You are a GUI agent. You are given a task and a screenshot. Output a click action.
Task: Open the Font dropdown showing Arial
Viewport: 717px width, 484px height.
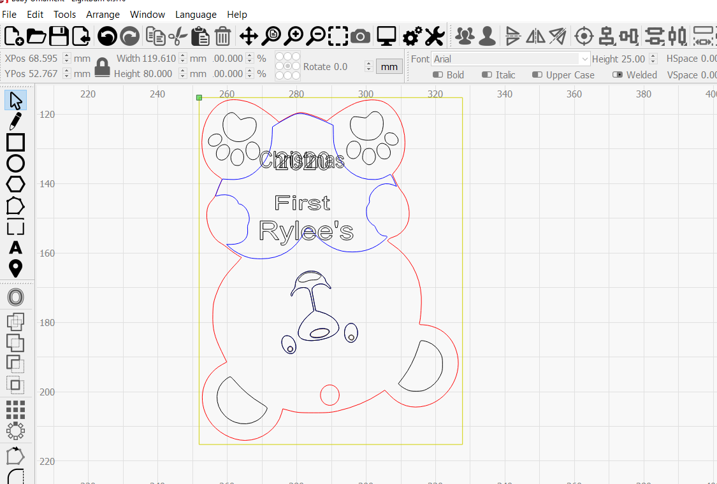pos(511,59)
